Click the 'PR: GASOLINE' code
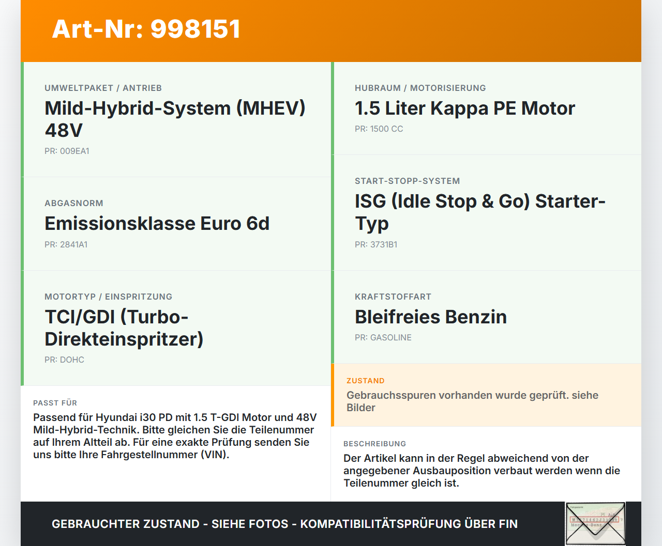Image resolution: width=662 pixels, height=546 pixels. tap(383, 337)
